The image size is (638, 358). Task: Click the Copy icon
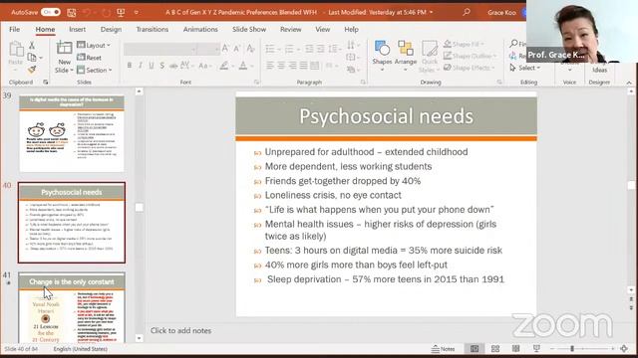[x=32, y=58]
